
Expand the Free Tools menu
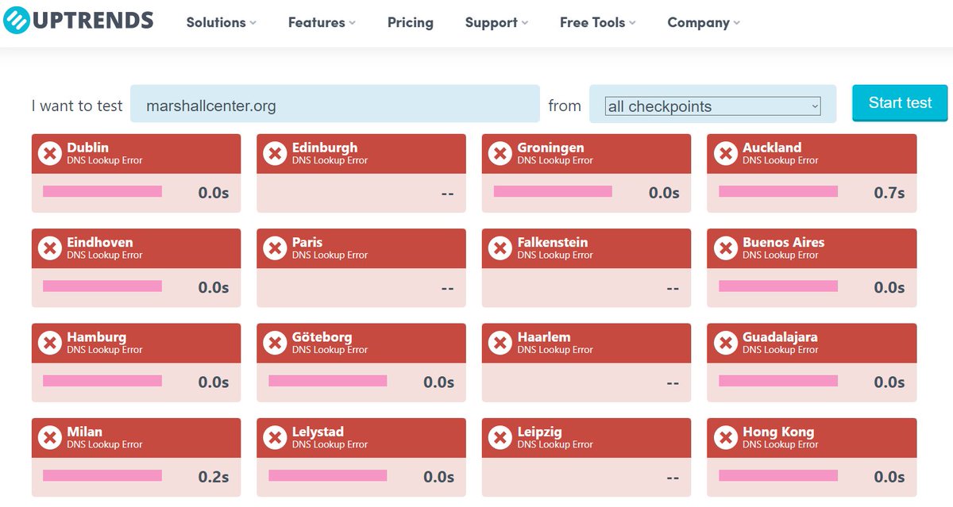point(597,22)
